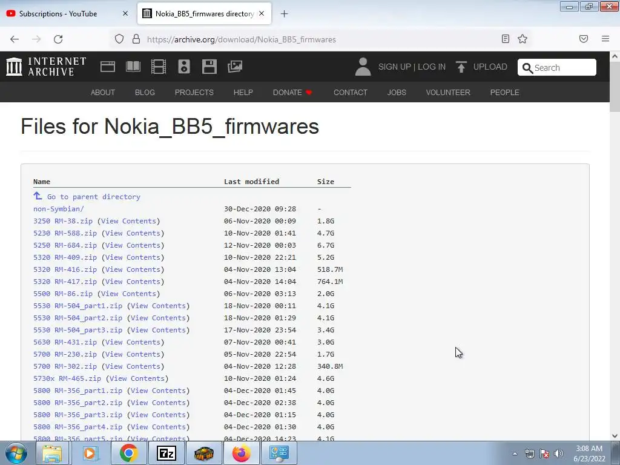This screenshot has height=465, width=620.
Task: Open the PEOPLE menu item
Action: click(x=504, y=93)
